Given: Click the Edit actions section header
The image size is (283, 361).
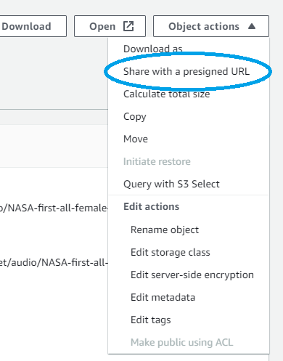Looking at the screenshot, I should [152, 206].
